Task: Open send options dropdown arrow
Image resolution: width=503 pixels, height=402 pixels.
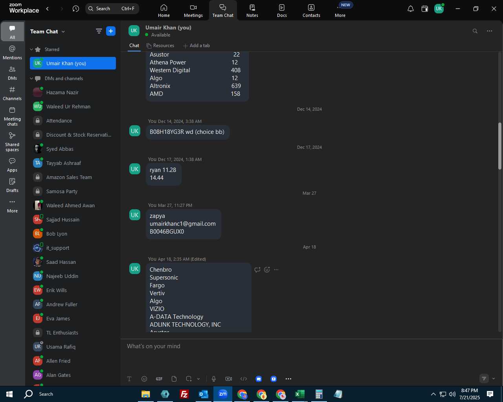Action: [494, 378]
